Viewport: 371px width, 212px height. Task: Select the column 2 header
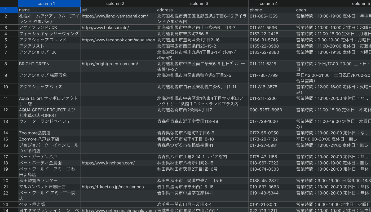(118, 3)
